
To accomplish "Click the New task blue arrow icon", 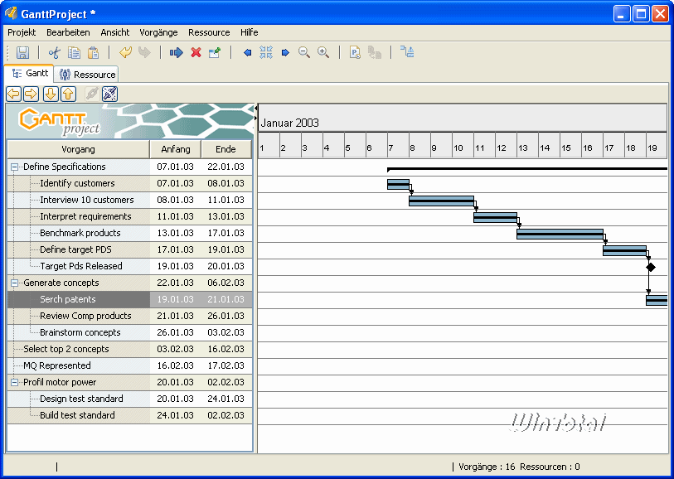I will tap(176, 53).
